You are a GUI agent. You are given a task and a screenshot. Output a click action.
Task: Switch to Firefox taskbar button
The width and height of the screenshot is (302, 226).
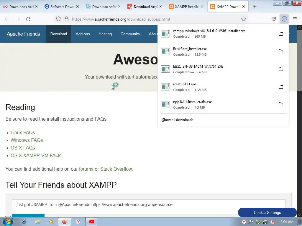pyautogui.click(x=65, y=222)
